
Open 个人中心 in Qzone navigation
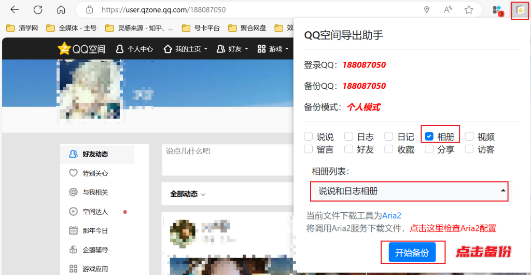[134, 49]
